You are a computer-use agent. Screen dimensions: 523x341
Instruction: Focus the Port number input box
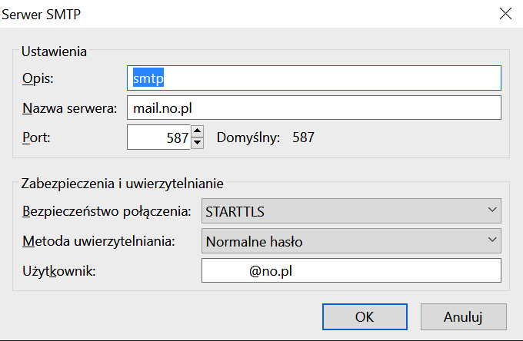[158, 138]
